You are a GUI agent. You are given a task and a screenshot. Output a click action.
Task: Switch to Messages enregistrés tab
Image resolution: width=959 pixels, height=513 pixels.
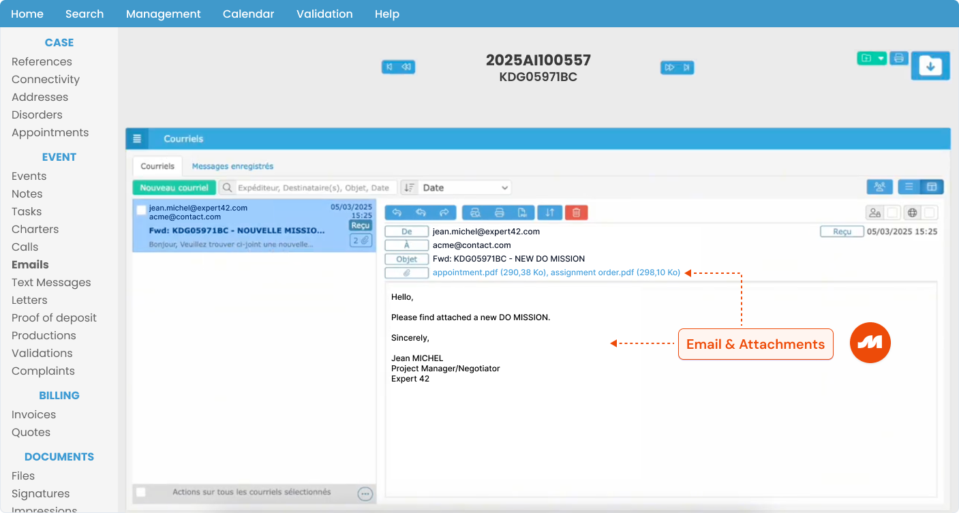(232, 166)
